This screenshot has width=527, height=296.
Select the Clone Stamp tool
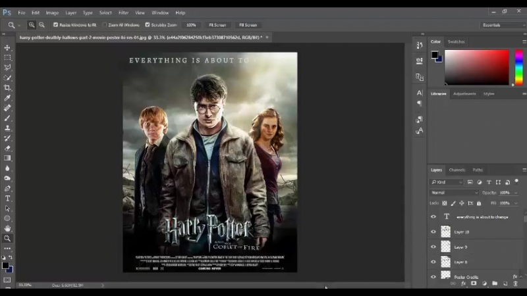coord(7,128)
